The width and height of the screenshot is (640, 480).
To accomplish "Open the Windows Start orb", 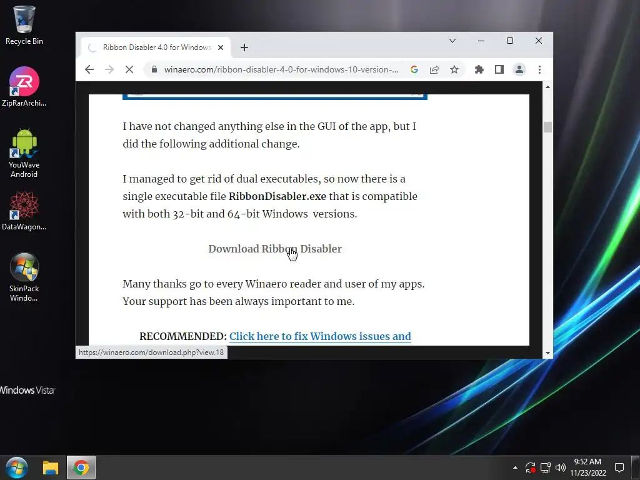I will (17, 467).
